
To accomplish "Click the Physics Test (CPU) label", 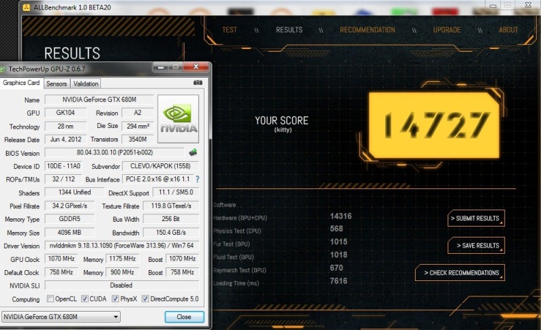I will click(237, 231).
